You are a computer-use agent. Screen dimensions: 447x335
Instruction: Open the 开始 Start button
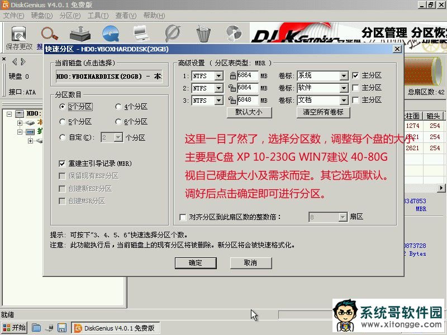[x=15, y=328]
